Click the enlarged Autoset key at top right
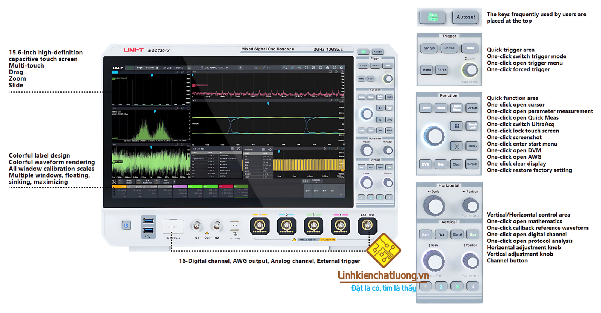This screenshot has height=313, width=601. pos(465,17)
